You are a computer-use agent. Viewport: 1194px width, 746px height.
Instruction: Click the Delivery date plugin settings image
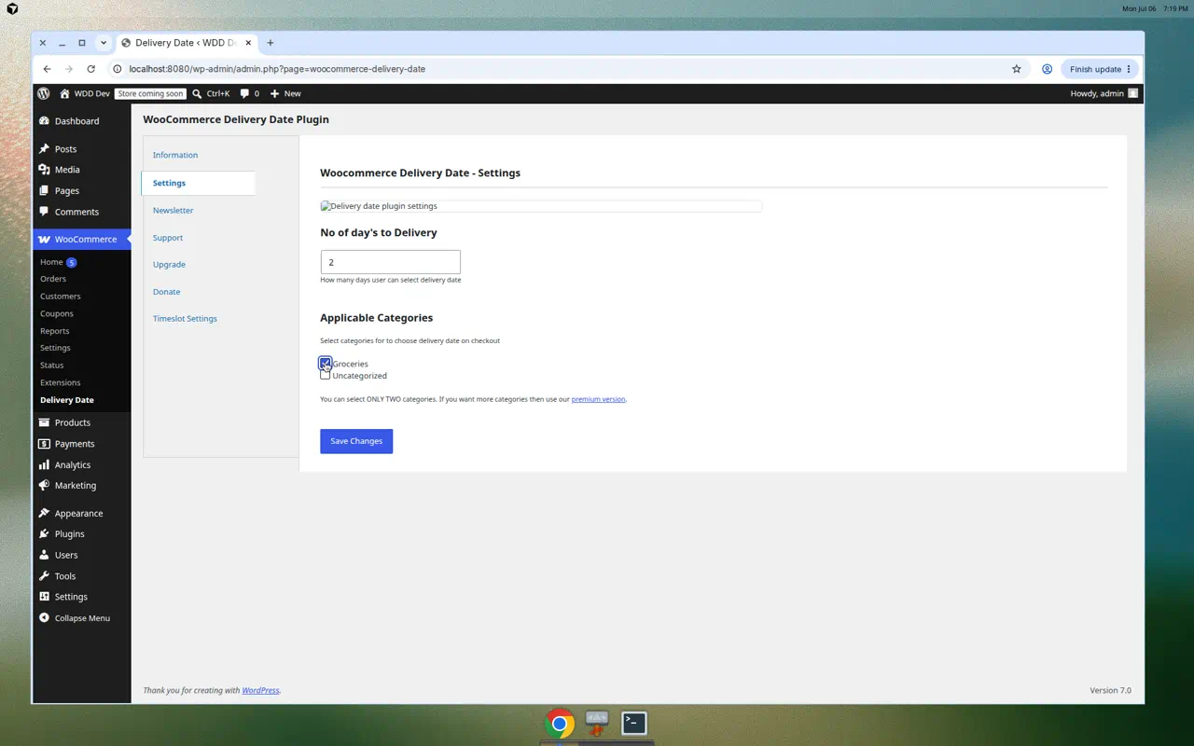coord(541,206)
